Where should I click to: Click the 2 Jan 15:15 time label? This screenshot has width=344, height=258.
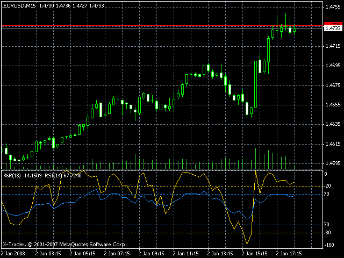coord(255,254)
